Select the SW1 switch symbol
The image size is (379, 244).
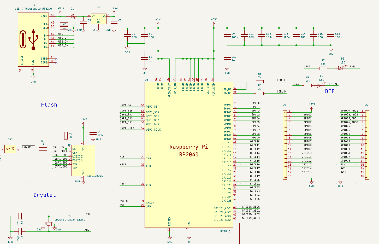coord(10,149)
